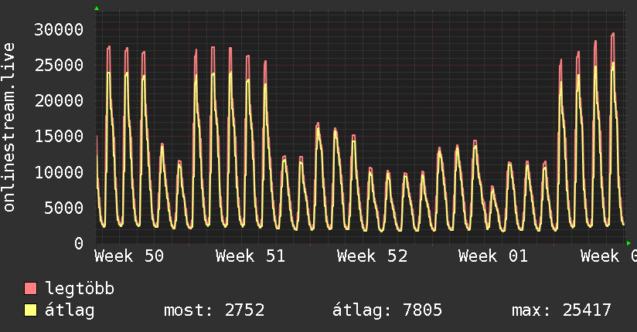Click the Week 51 axis label
The width and height of the screenshot is (637, 332).
coord(250,256)
